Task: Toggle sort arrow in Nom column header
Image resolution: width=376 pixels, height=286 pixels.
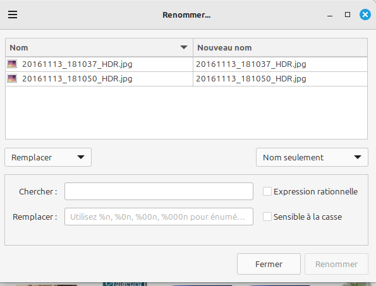Action: click(184, 47)
